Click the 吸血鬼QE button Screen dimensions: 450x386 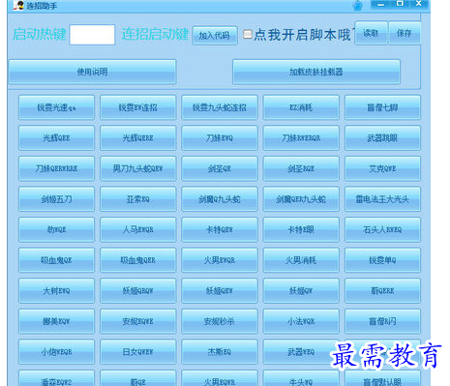(56, 260)
